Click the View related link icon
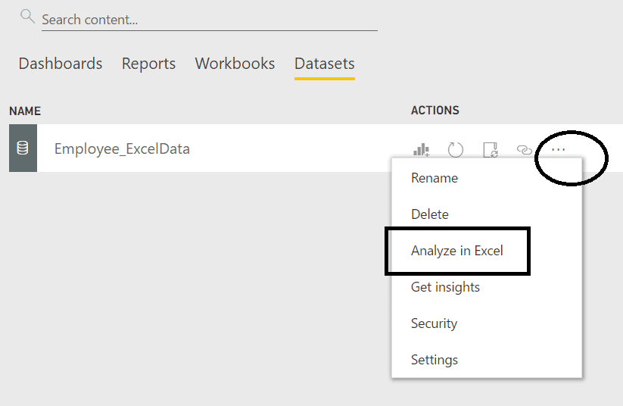The image size is (623, 406). (x=524, y=150)
